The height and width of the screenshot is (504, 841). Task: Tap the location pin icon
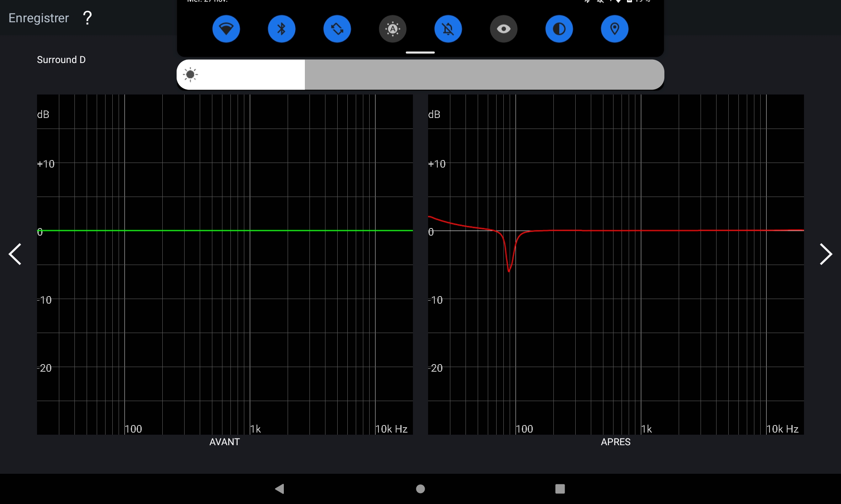coord(615,29)
